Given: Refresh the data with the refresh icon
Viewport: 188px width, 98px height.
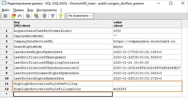Looking at the screenshot, I should [x=14, y=16].
